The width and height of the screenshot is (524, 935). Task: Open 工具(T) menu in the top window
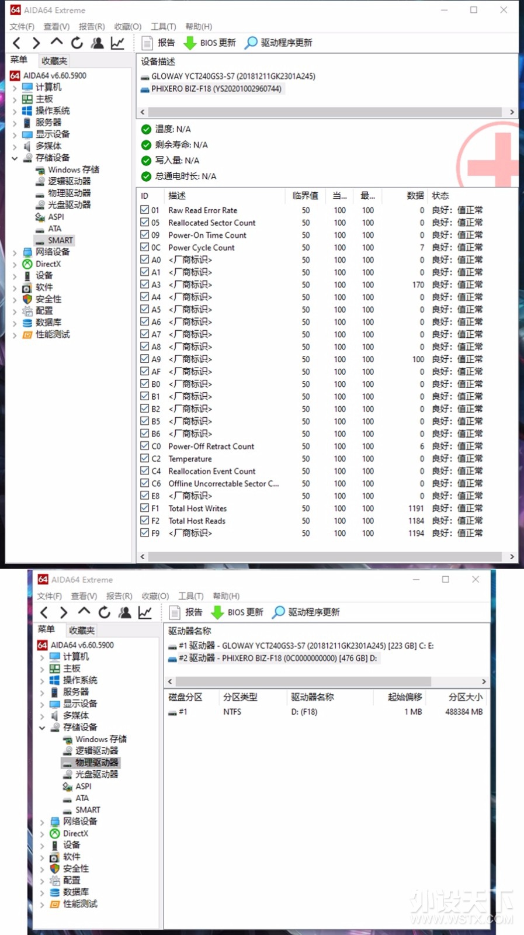pyautogui.click(x=164, y=26)
